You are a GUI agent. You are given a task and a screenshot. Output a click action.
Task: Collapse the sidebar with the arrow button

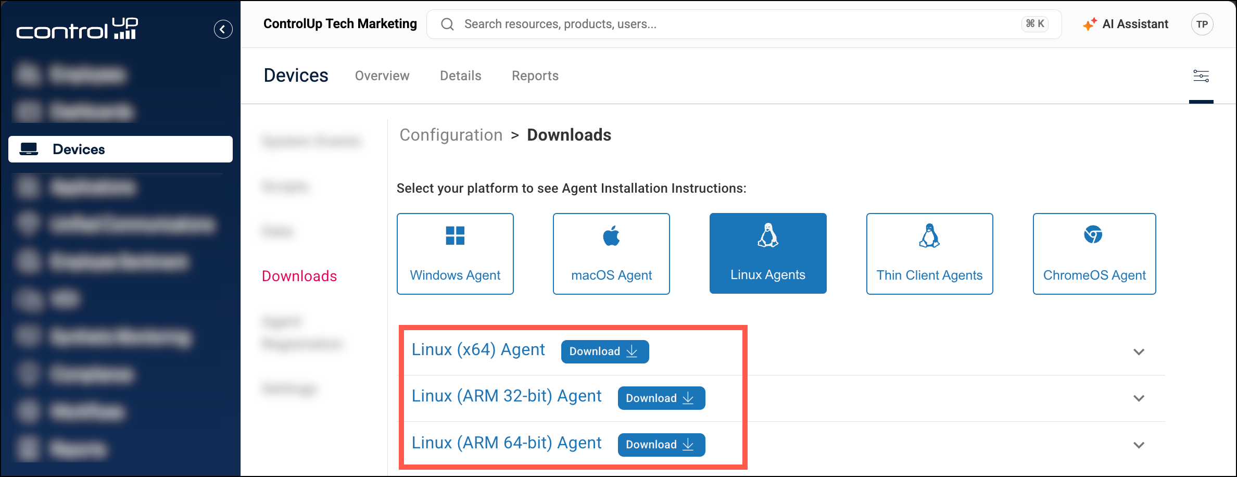(223, 29)
